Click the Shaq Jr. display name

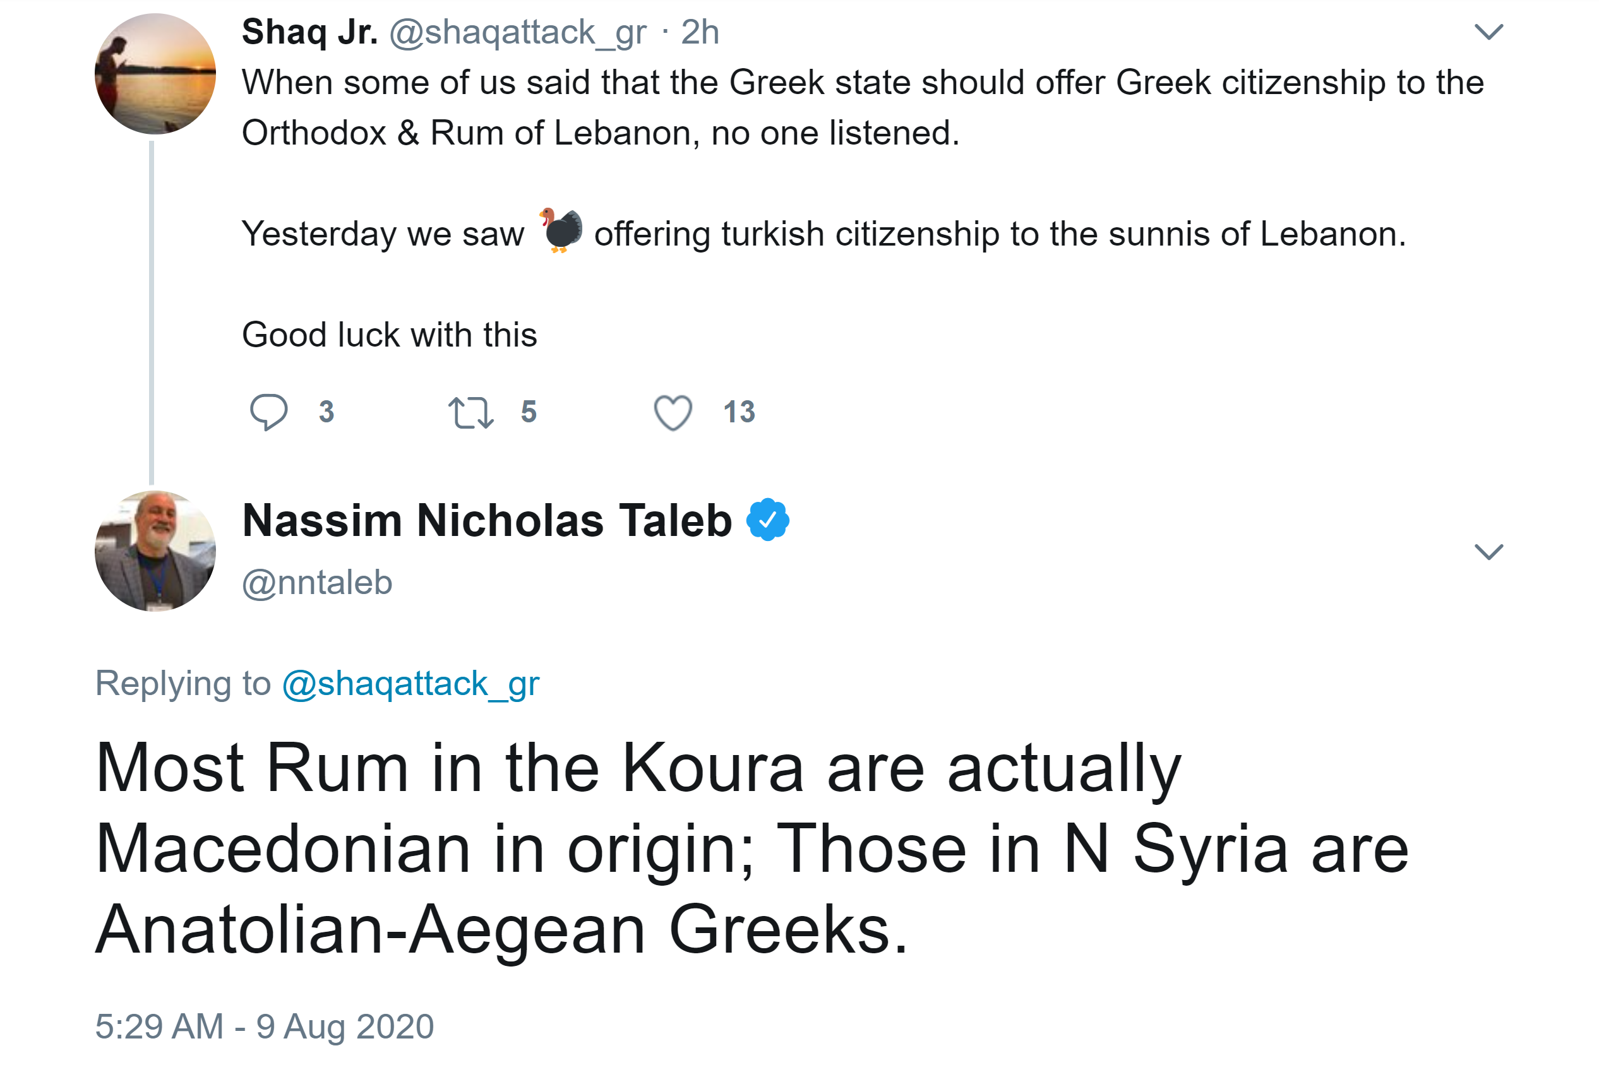(310, 32)
